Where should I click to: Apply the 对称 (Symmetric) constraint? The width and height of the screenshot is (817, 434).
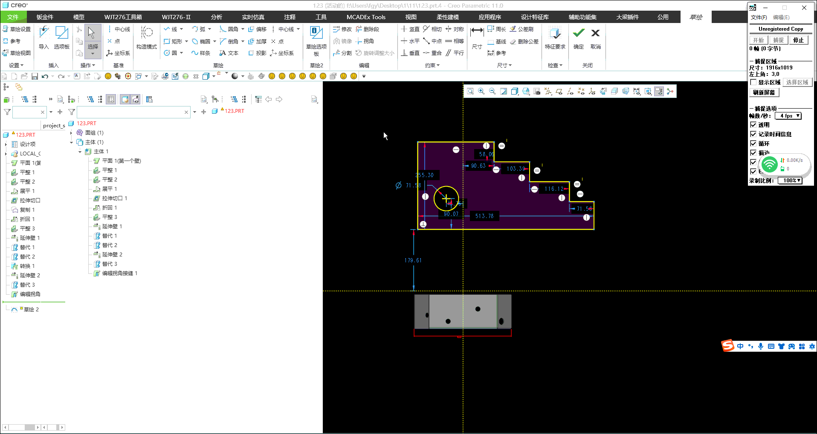click(455, 29)
